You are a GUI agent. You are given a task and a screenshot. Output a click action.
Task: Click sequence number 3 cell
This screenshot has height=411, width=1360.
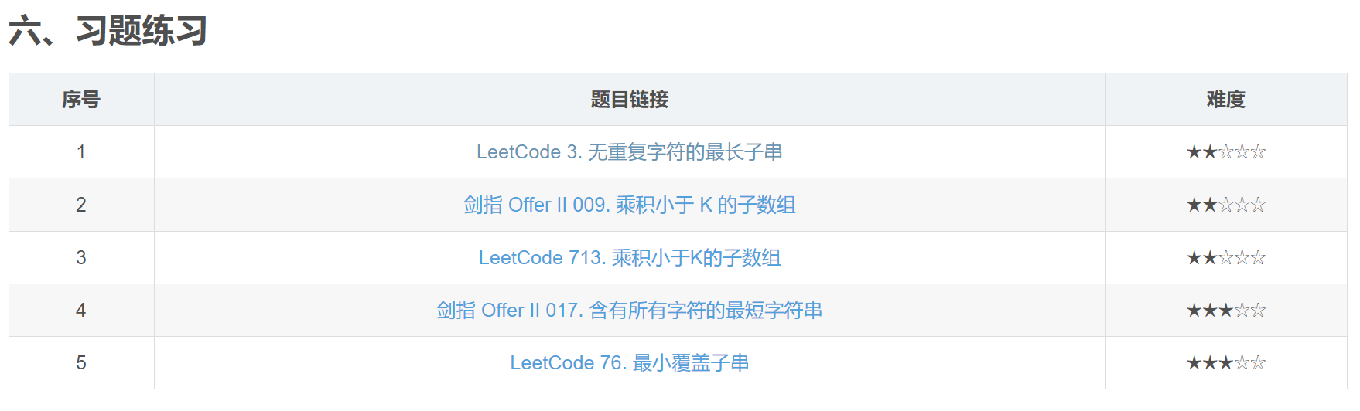[81, 257]
